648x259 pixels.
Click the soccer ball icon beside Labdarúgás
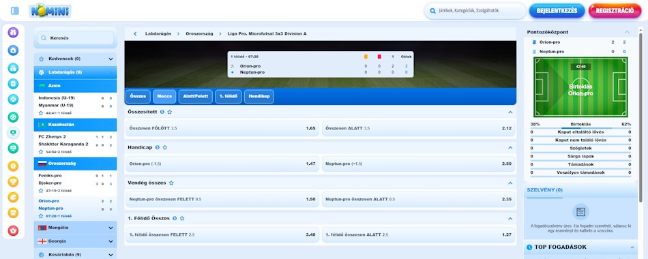tap(42, 72)
